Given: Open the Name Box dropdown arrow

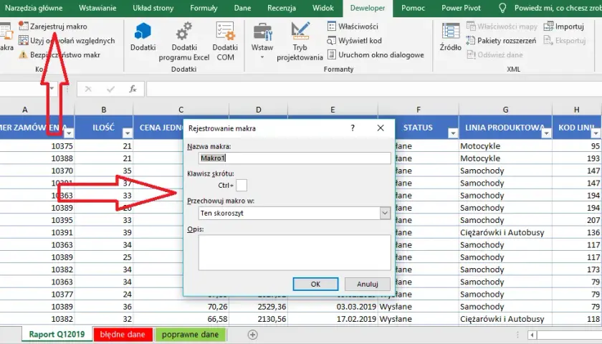Looking at the screenshot, I should [52, 89].
